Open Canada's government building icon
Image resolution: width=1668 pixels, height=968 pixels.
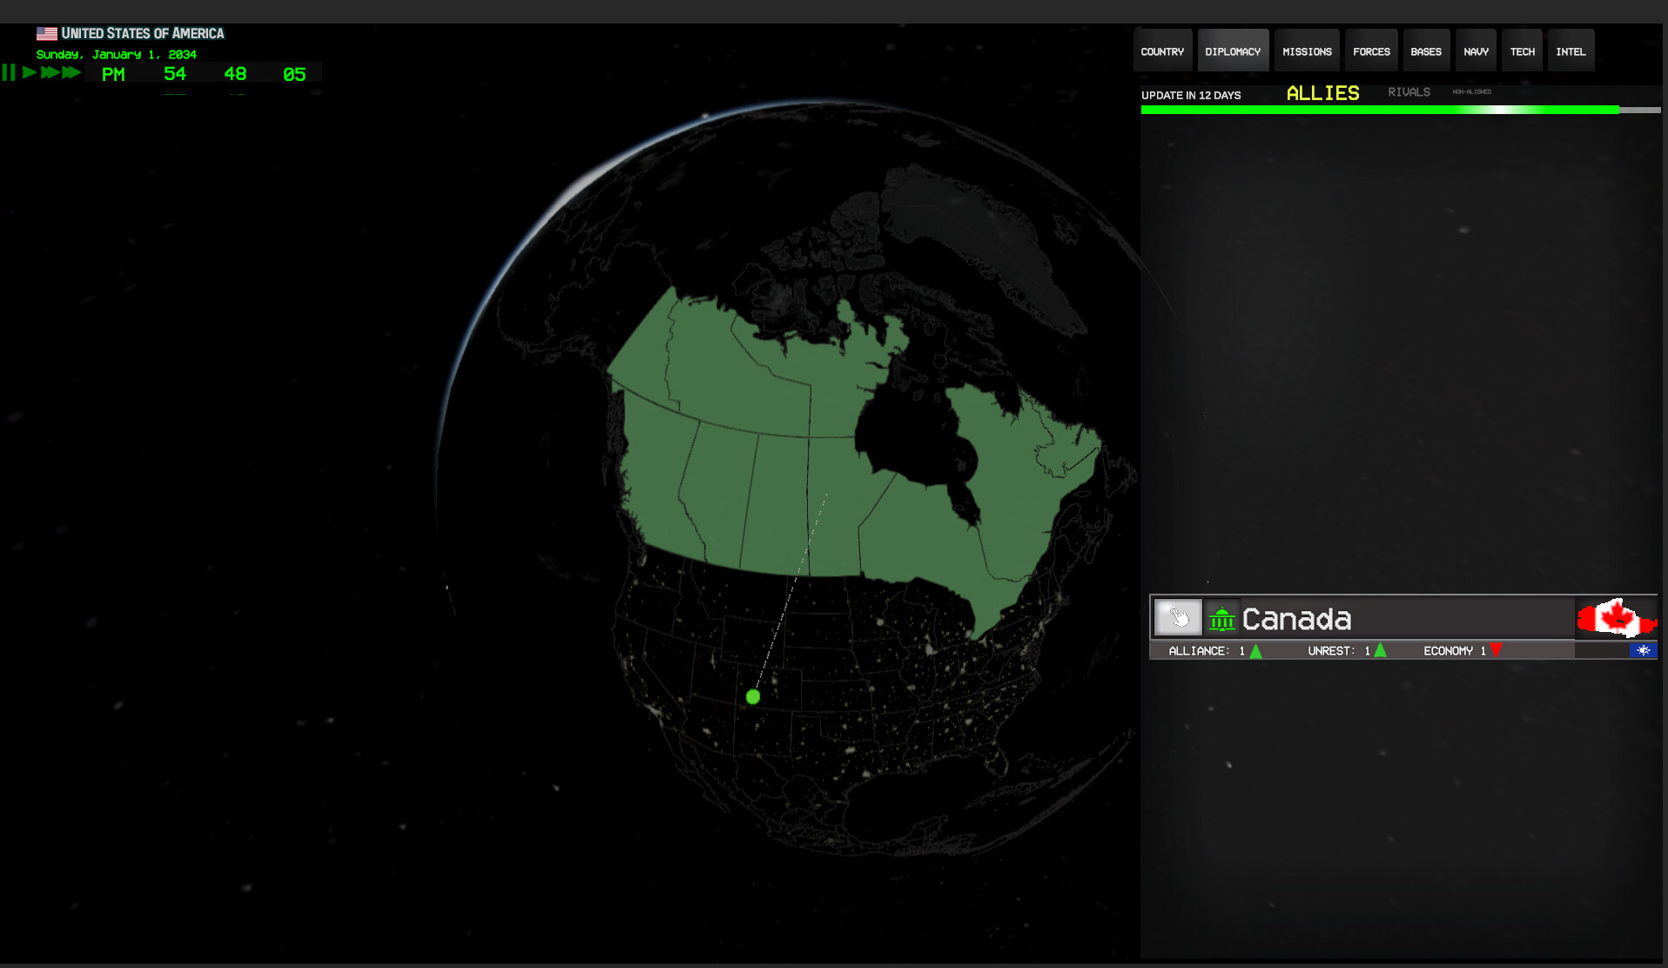[1222, 617]
